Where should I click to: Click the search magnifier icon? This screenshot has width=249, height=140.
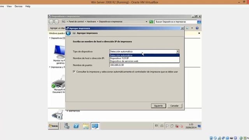click(x=199, y=22)
